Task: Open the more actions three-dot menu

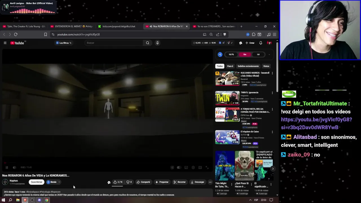Action: [x=210, y=182]
